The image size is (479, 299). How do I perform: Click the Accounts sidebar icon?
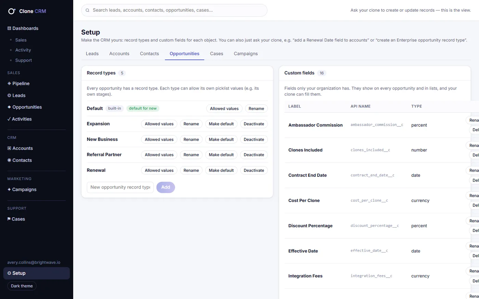pyautogui.click(x=9, y=148)
